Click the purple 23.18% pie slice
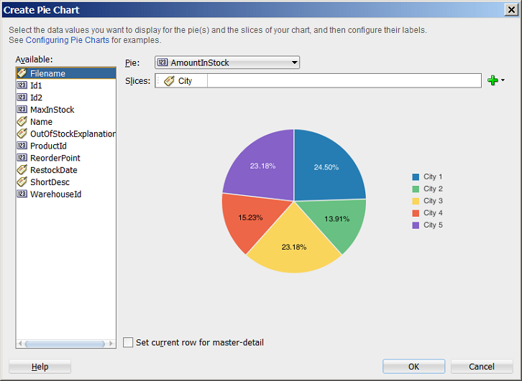This screenshot has height=381, width=522. (x=262, y=166)
